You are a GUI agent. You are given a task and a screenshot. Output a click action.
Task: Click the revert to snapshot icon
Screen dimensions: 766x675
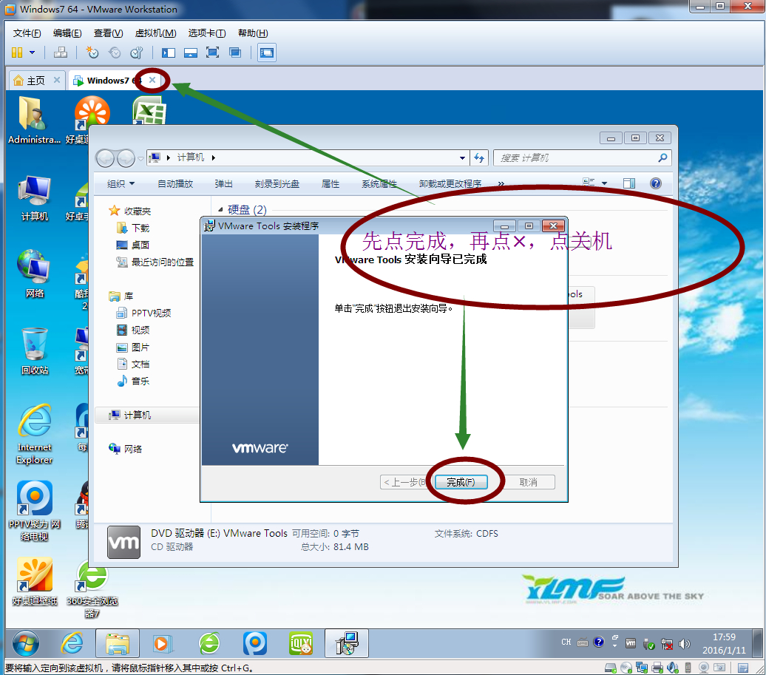(x=115, y=52)
